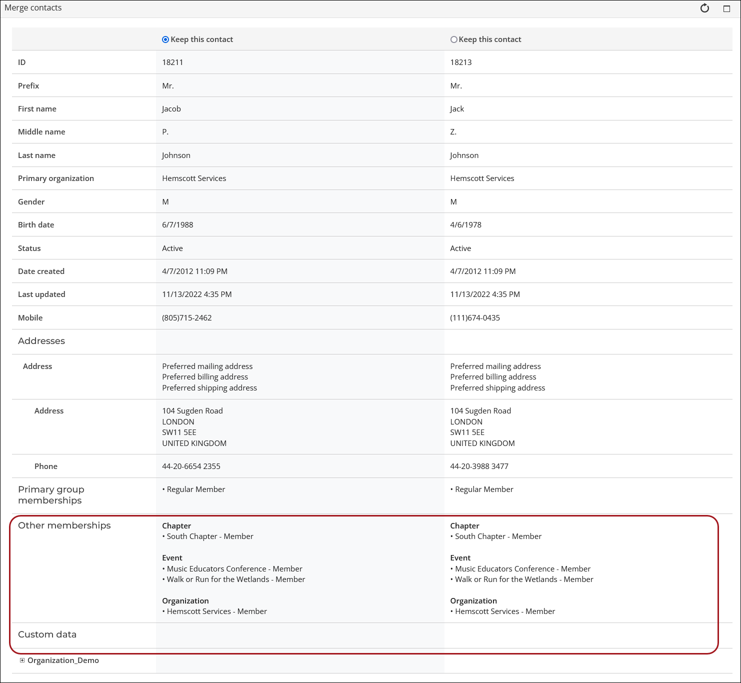The height and width of the screenshot is (683, 741).
Task: Click phone 44-20-6654 2355
Action: pyautogui.click(x=191, y=466)
